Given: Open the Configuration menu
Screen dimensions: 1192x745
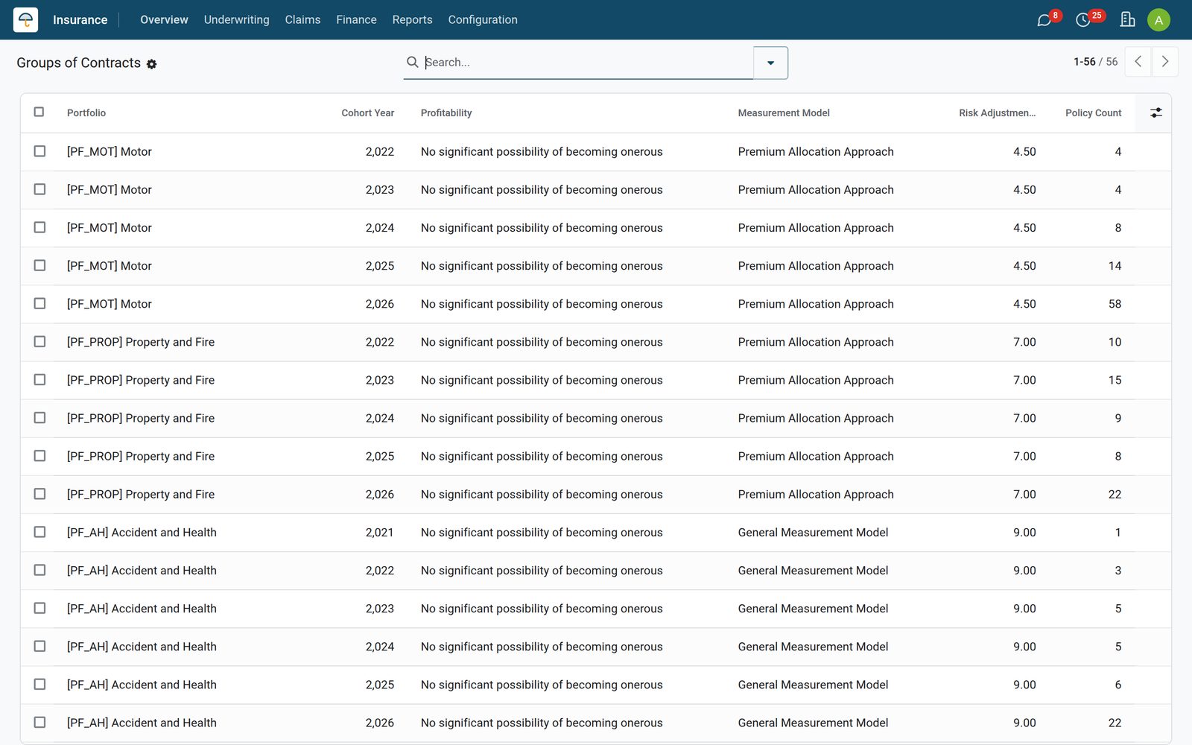Looking at the screenshot, I should tap(483, 19).
